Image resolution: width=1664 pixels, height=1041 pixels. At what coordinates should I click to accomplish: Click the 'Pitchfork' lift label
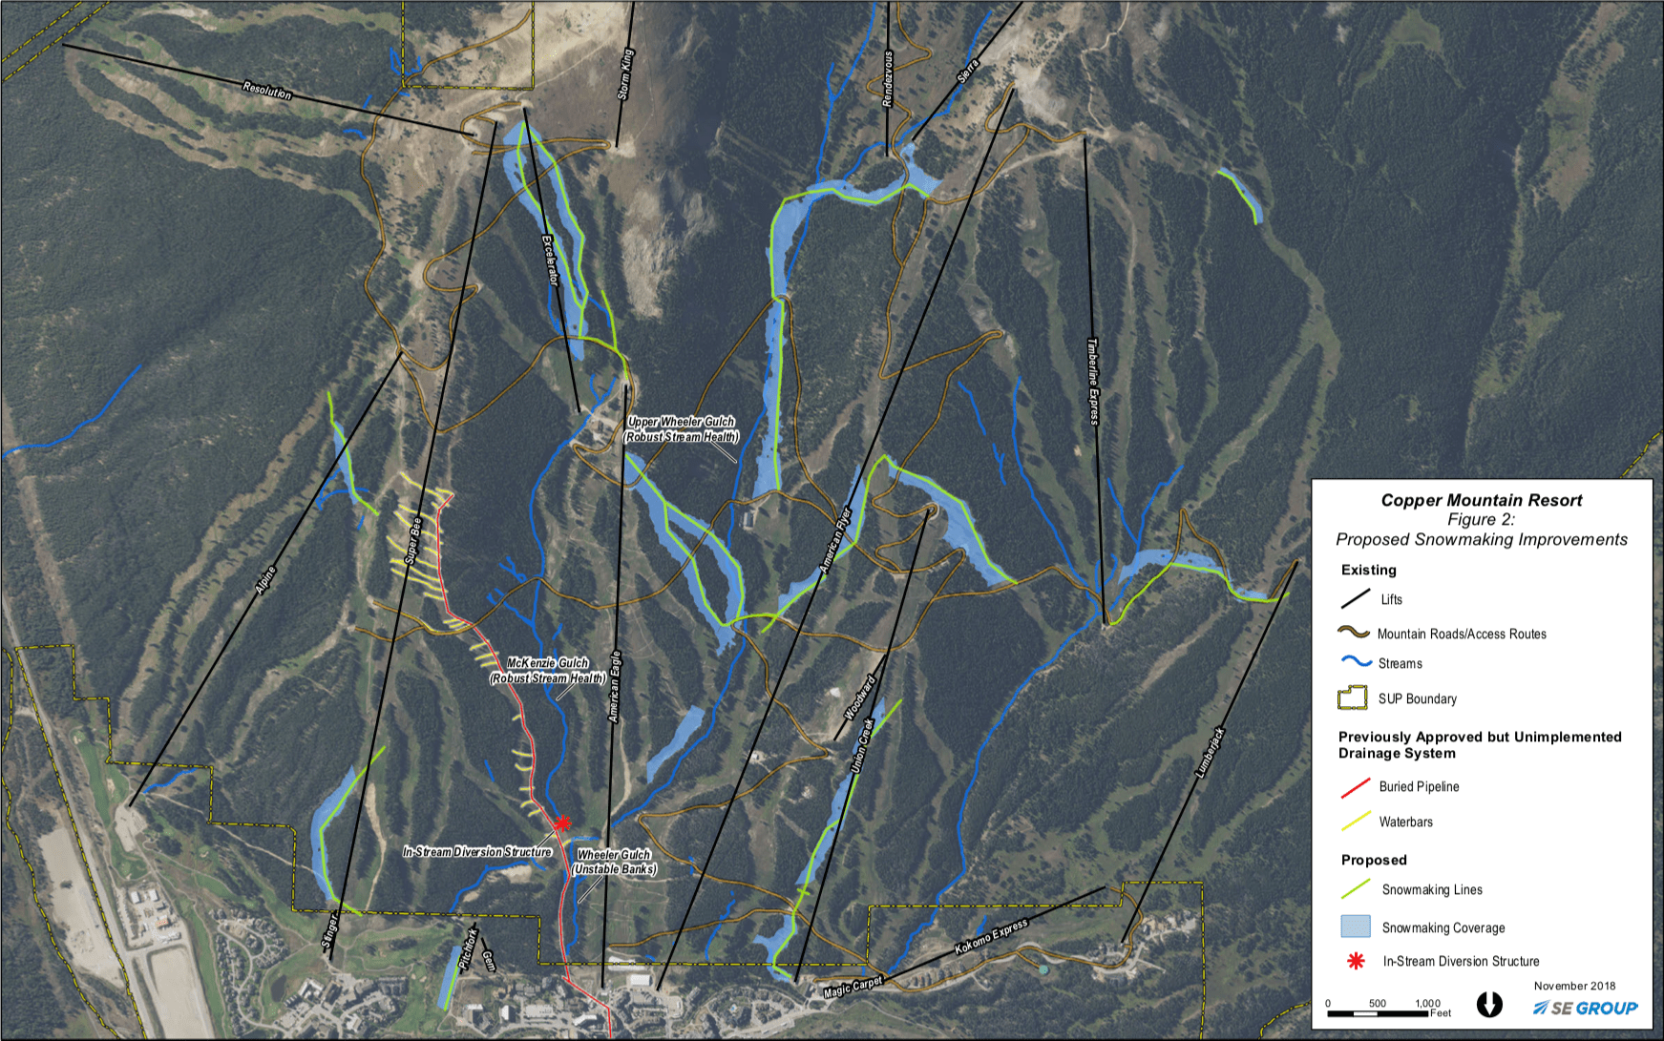467,949
